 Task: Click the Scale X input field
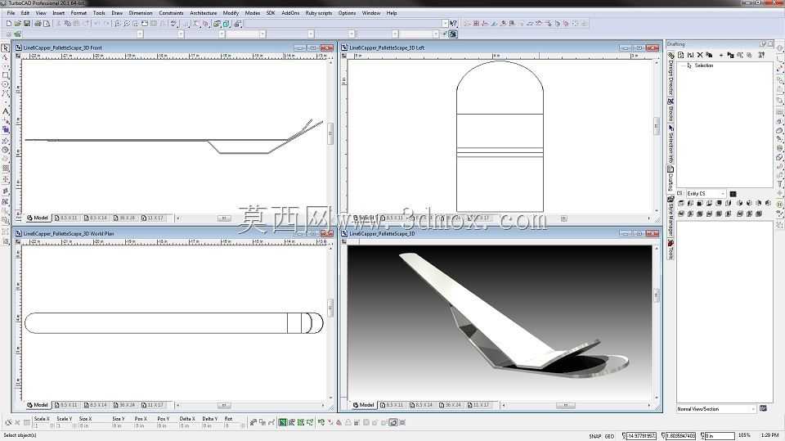(x=42, y=426)
